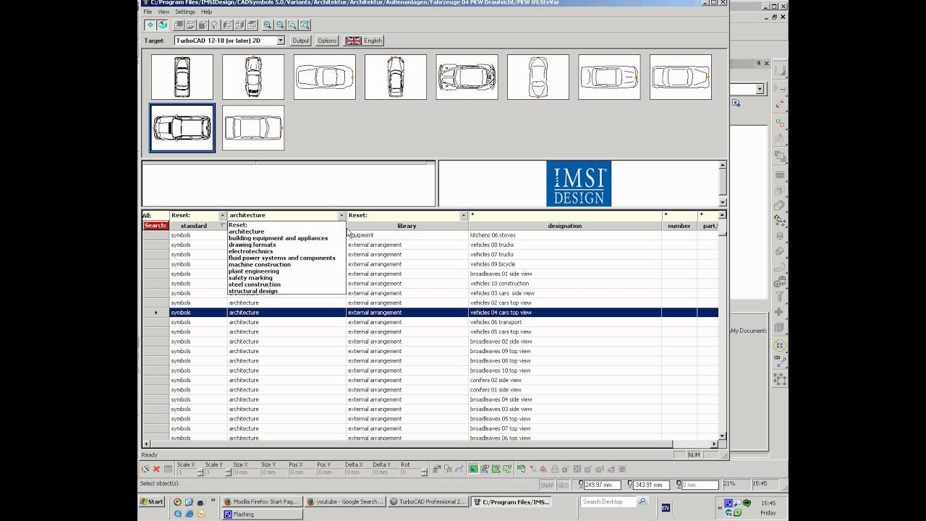Screen dimensions: 926x521
Task: Click the Options button
Action: coord(327,41)
